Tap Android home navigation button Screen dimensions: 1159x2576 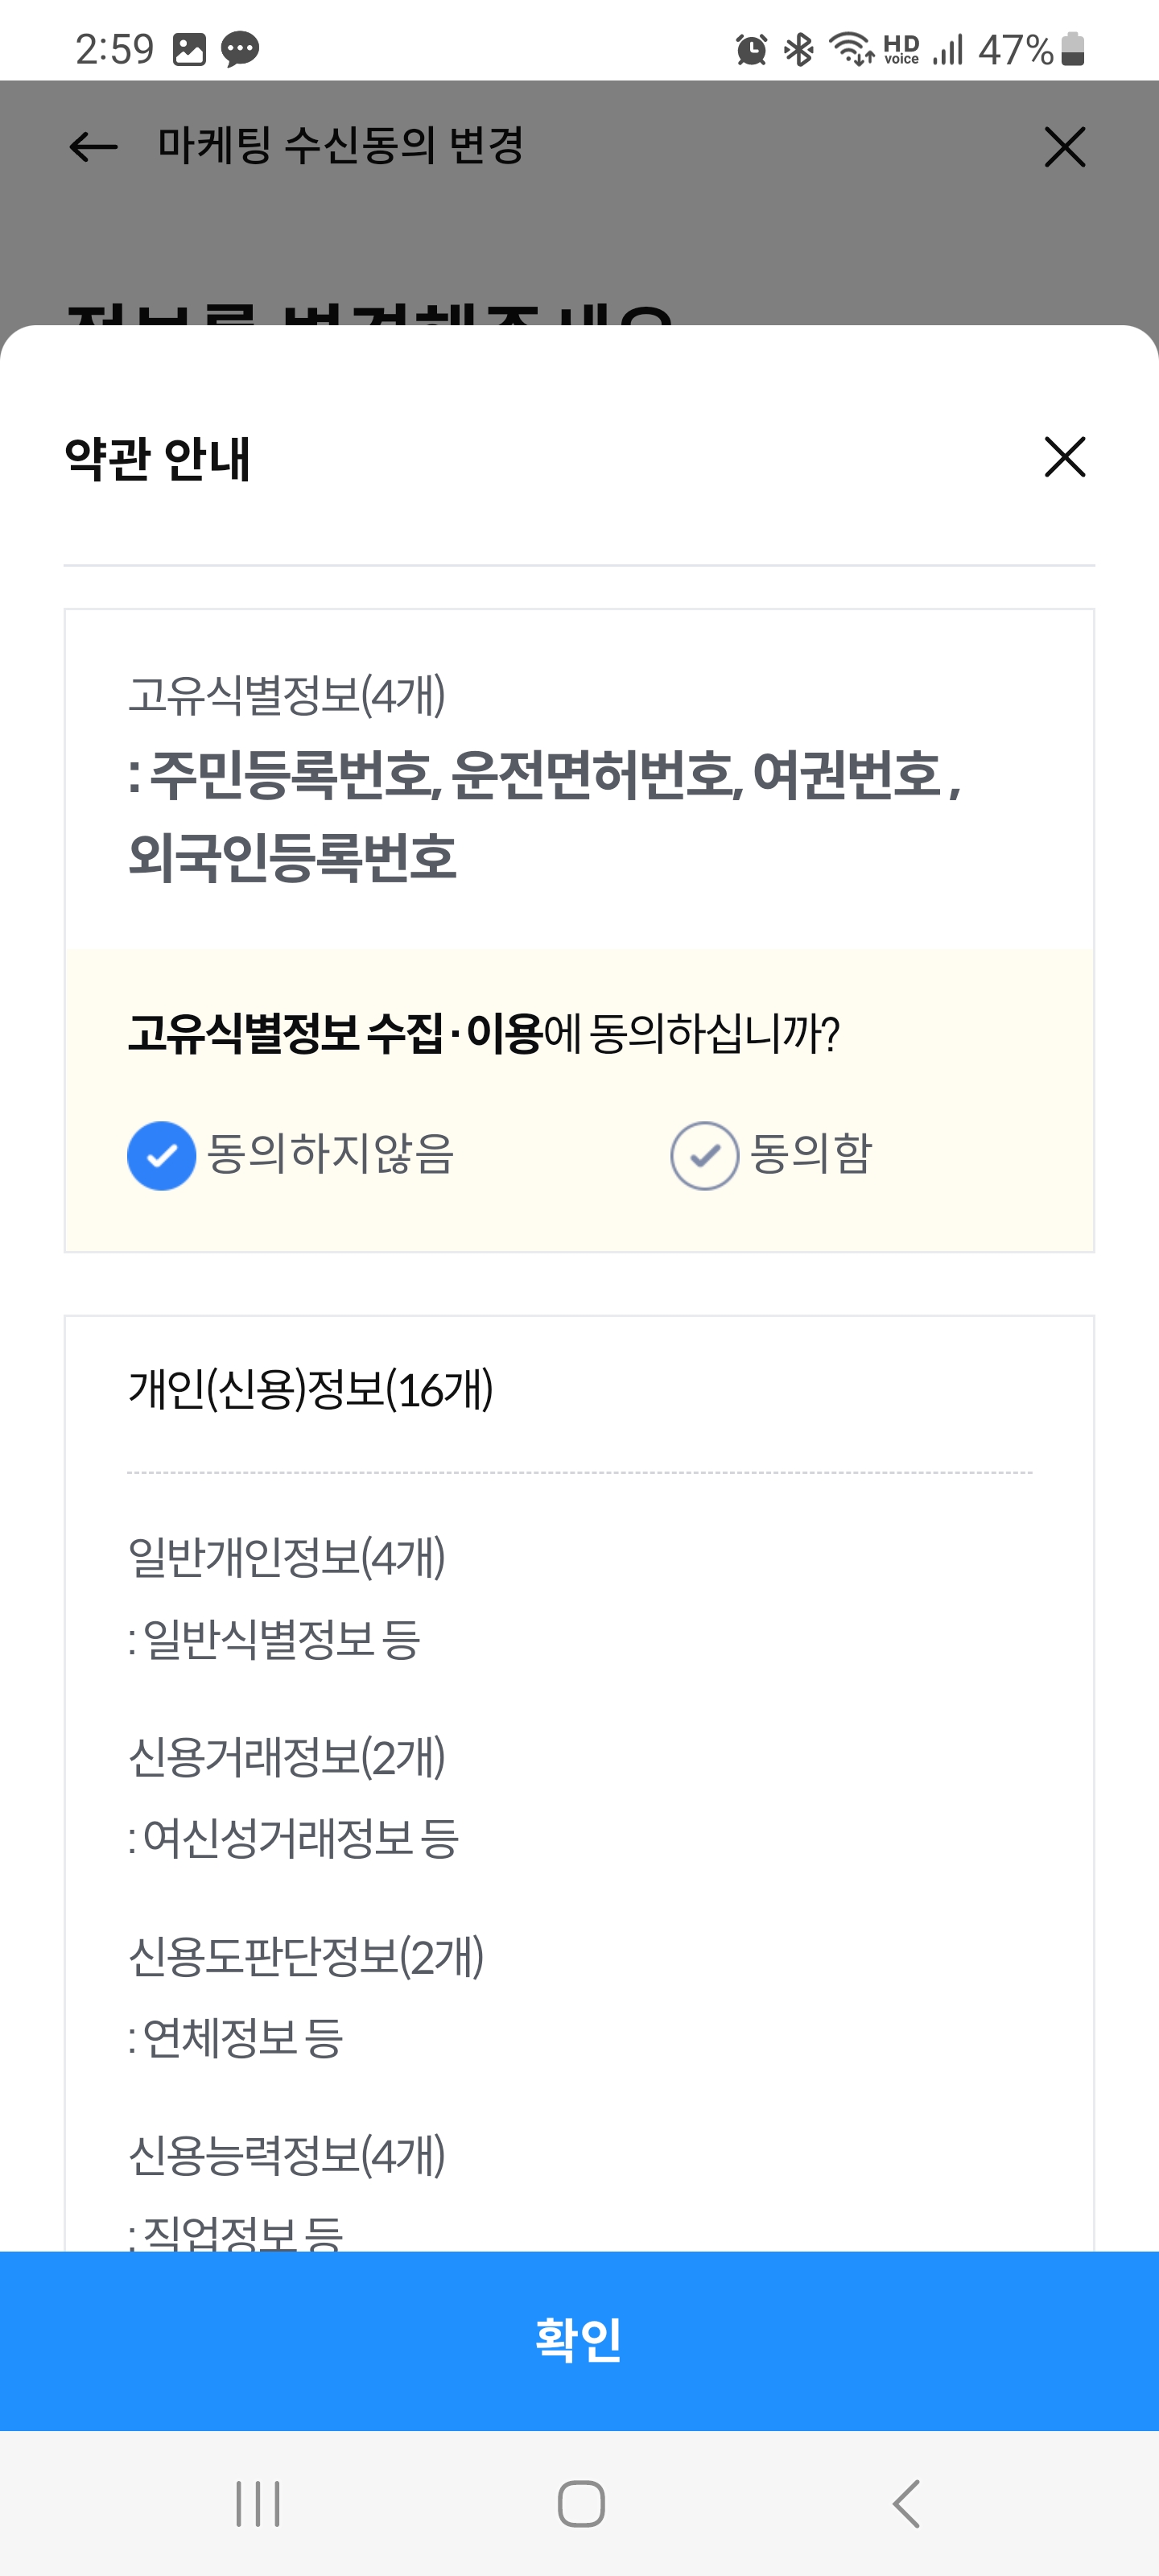[580, 2503]
